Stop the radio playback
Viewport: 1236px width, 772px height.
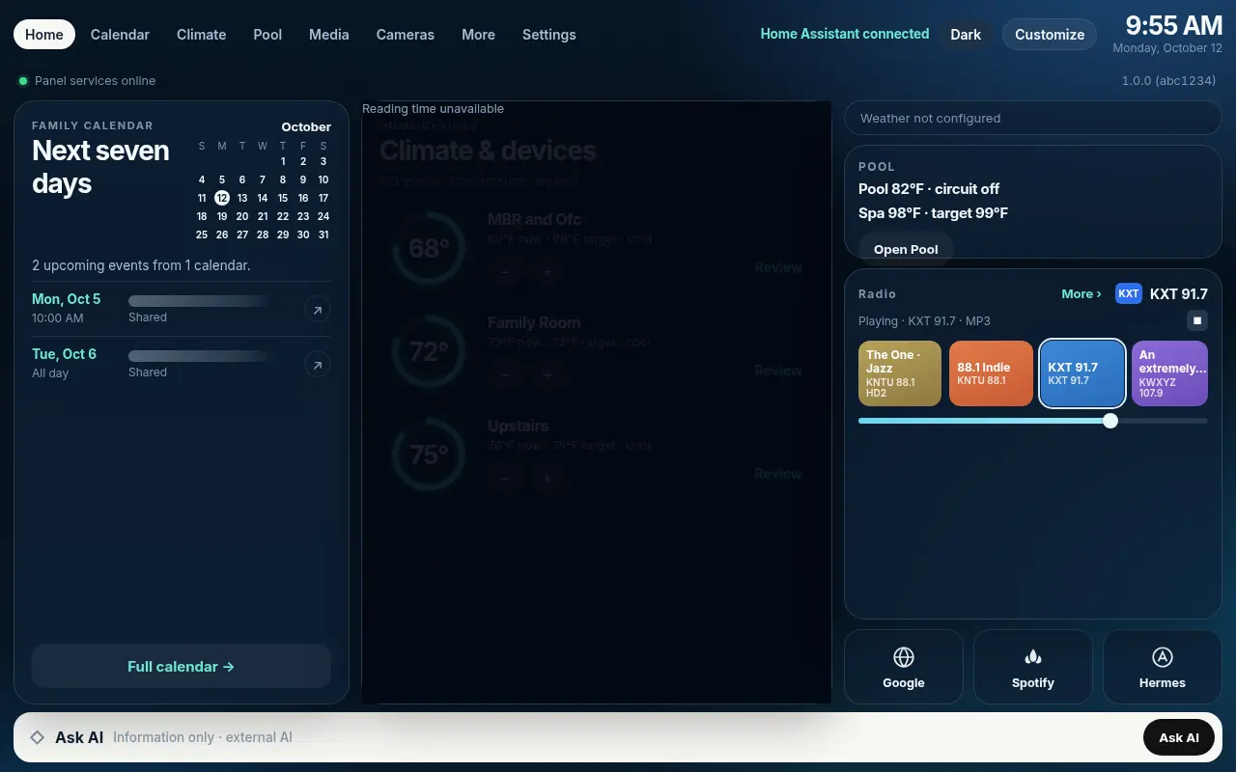click(x=1197, y=320)
